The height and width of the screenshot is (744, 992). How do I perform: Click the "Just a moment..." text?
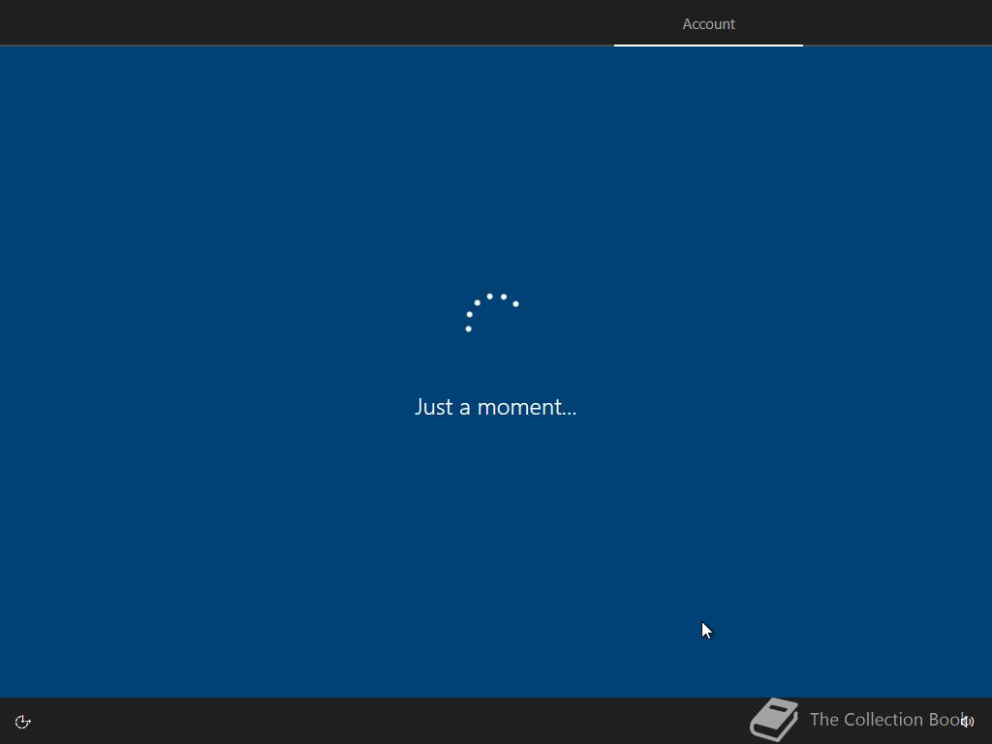click(495, 407)
